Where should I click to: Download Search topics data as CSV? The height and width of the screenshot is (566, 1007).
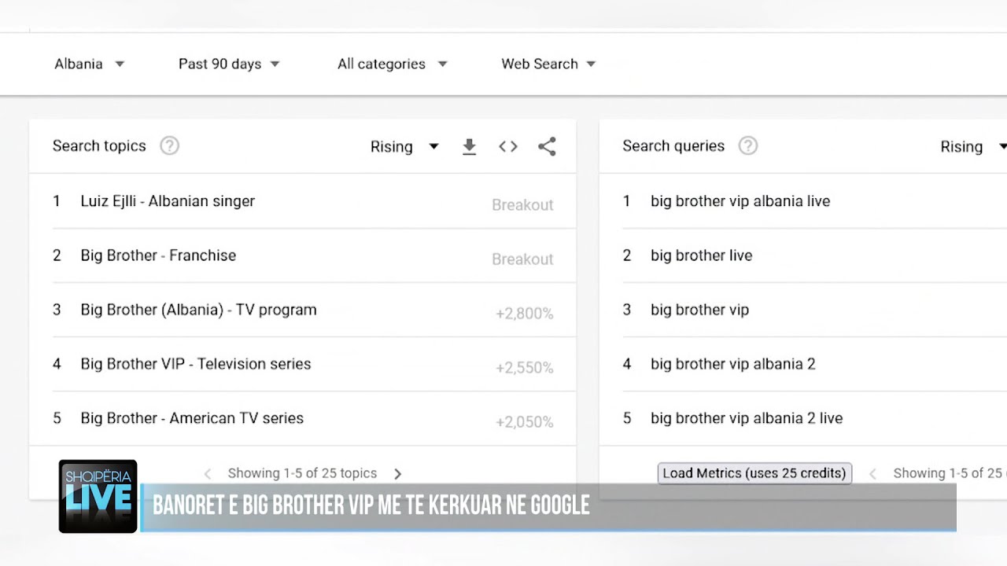[470, 146]
